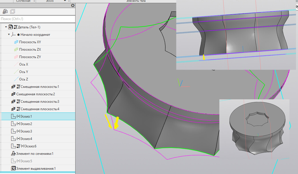Click the Ось Z axis icon
Image resolution: width=298 pixels, height=174 pixels.
point(16,79)
